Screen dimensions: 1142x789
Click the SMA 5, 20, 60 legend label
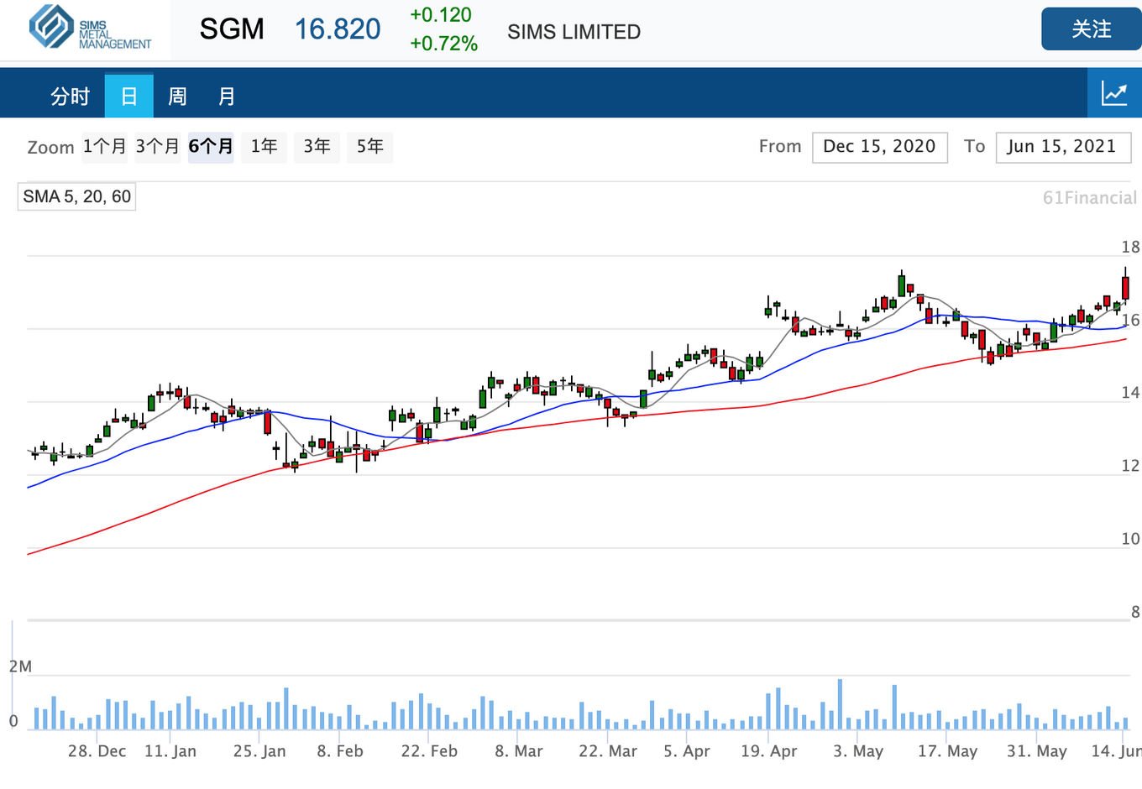[76, 196]
